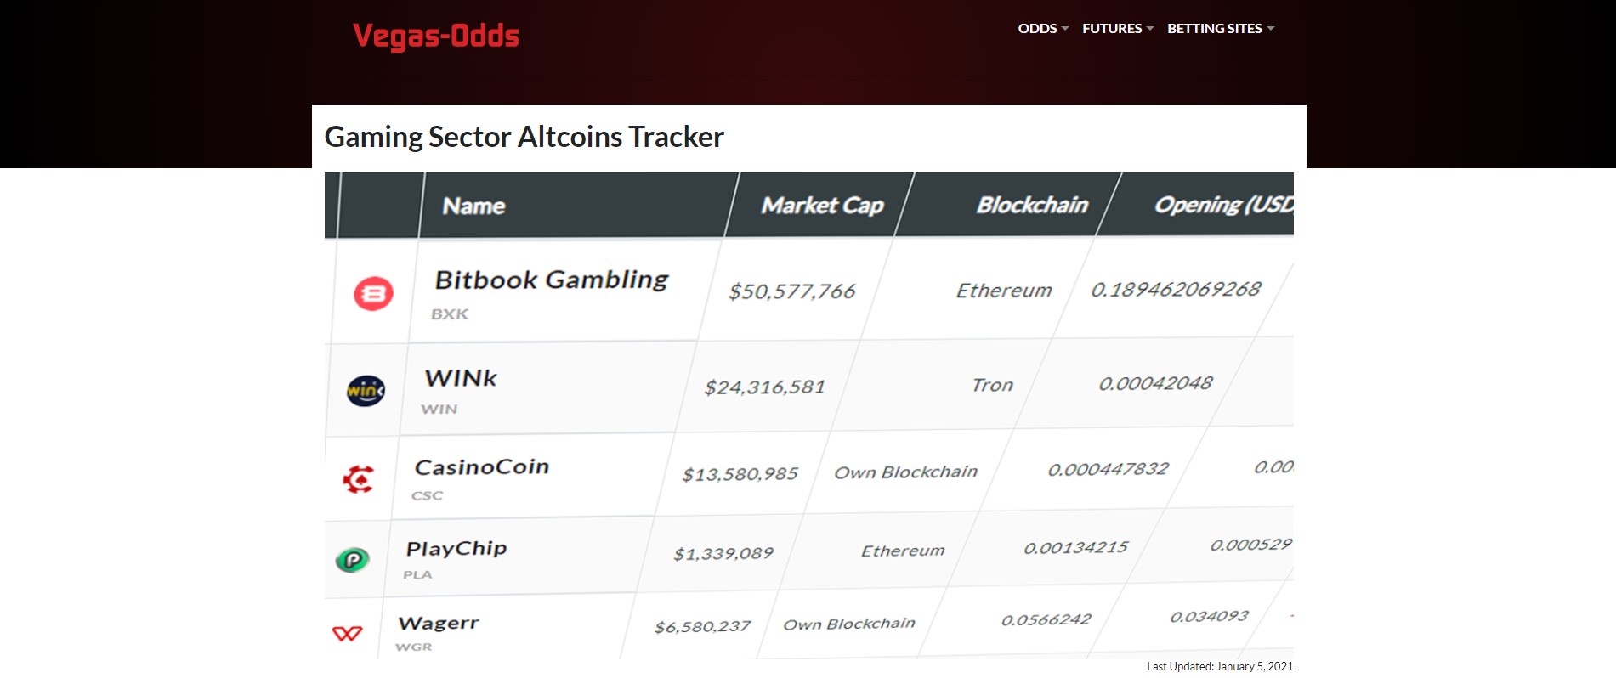Open the ODDS dropdown menu
Viewport: 1616px width, 678px height.
[x=1043, y=28]
